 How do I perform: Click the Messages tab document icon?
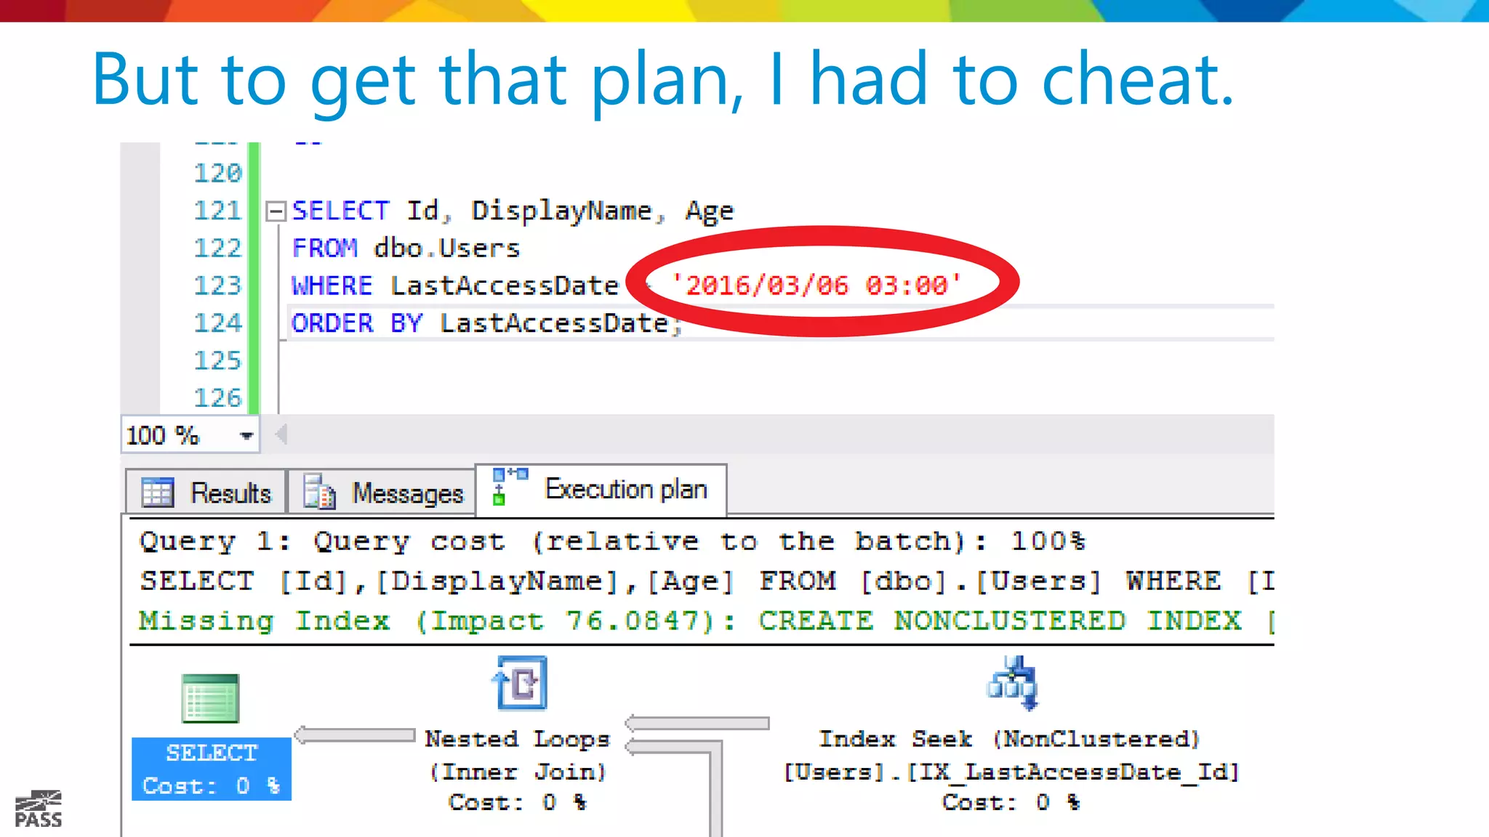coord(318,493)
